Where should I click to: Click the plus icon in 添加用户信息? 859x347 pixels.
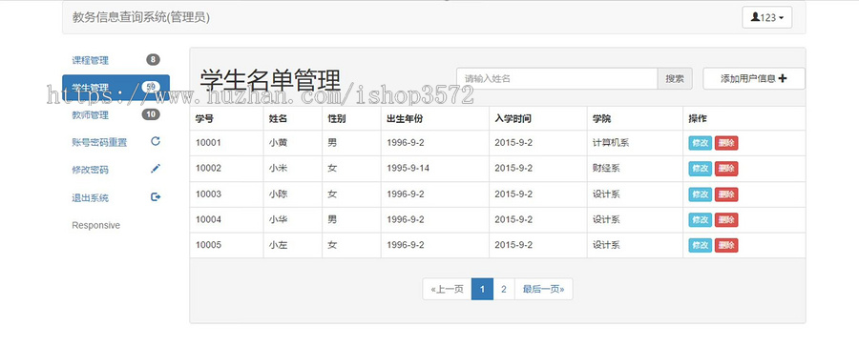coord(783,78)
